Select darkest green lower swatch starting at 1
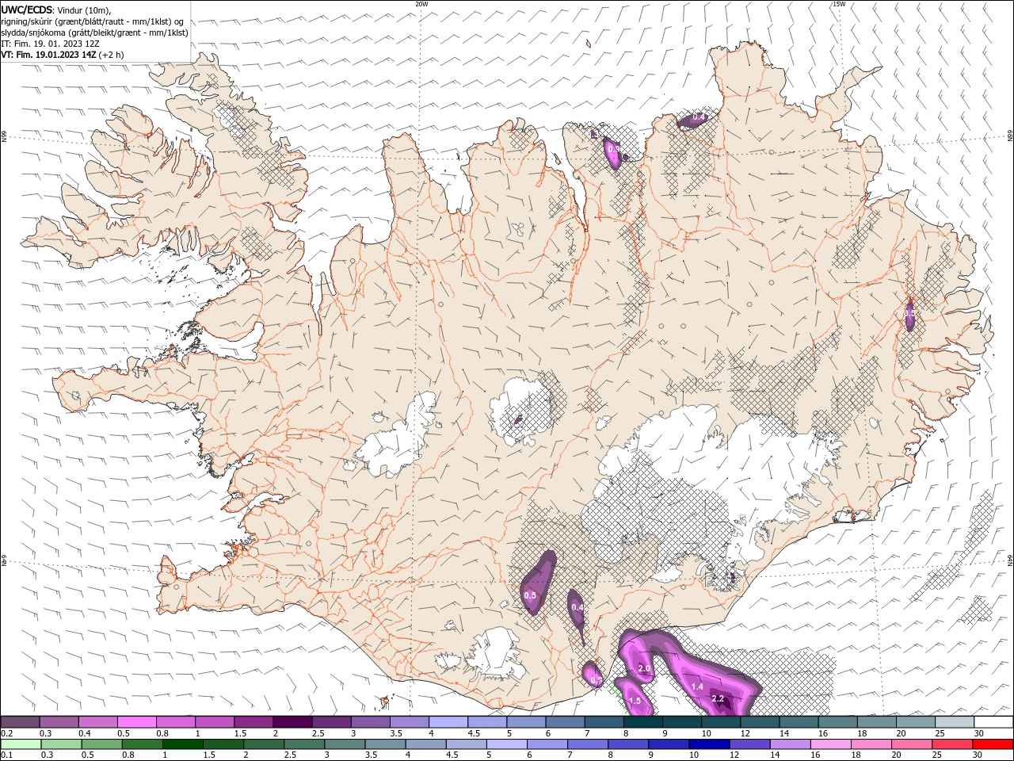The width and height of the screenshot is (1014, 761). tap(182, 744)
